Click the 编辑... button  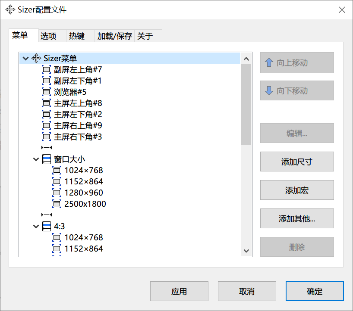[x=297, y=133]
